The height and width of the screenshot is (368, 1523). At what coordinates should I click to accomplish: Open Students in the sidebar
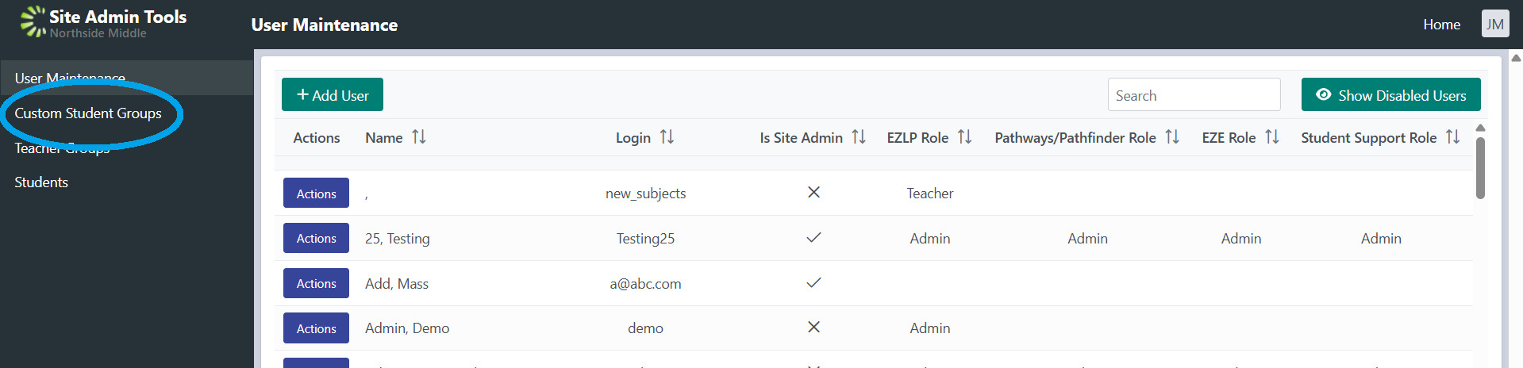click(41, 182)
